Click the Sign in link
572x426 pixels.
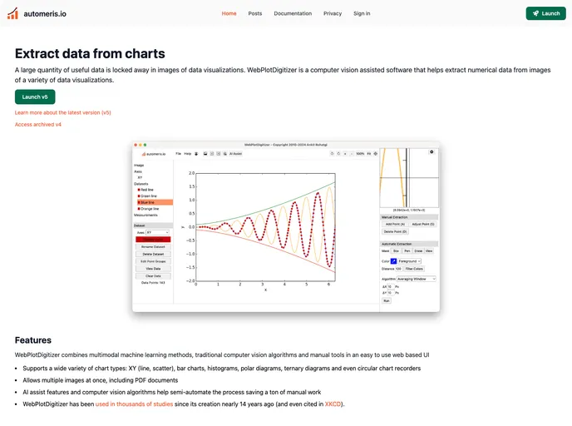click(362, 13)
